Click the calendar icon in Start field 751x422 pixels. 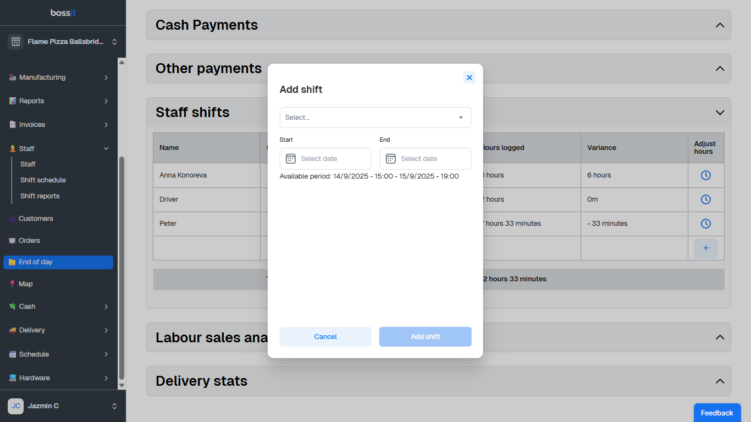pyautogui.click(x=291, y=159)
